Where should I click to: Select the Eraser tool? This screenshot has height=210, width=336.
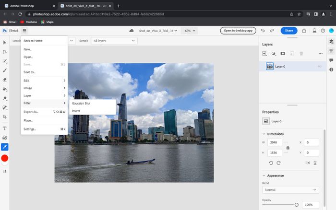(x=5, y=80)
